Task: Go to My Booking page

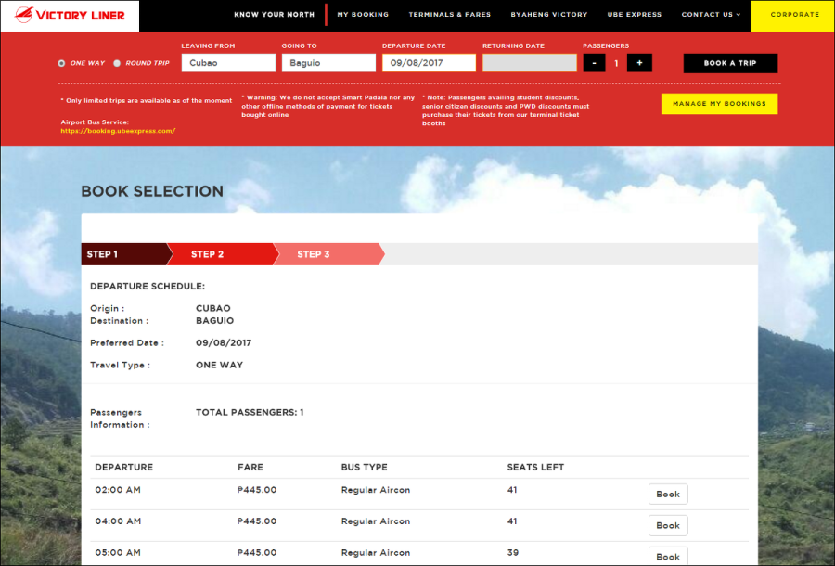Action: [363, 15]
